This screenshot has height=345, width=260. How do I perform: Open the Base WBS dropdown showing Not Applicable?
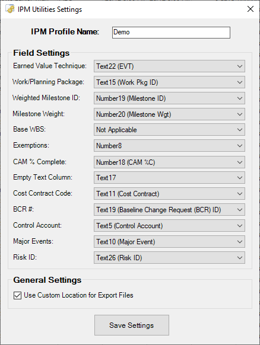click(x=169, y=130)
